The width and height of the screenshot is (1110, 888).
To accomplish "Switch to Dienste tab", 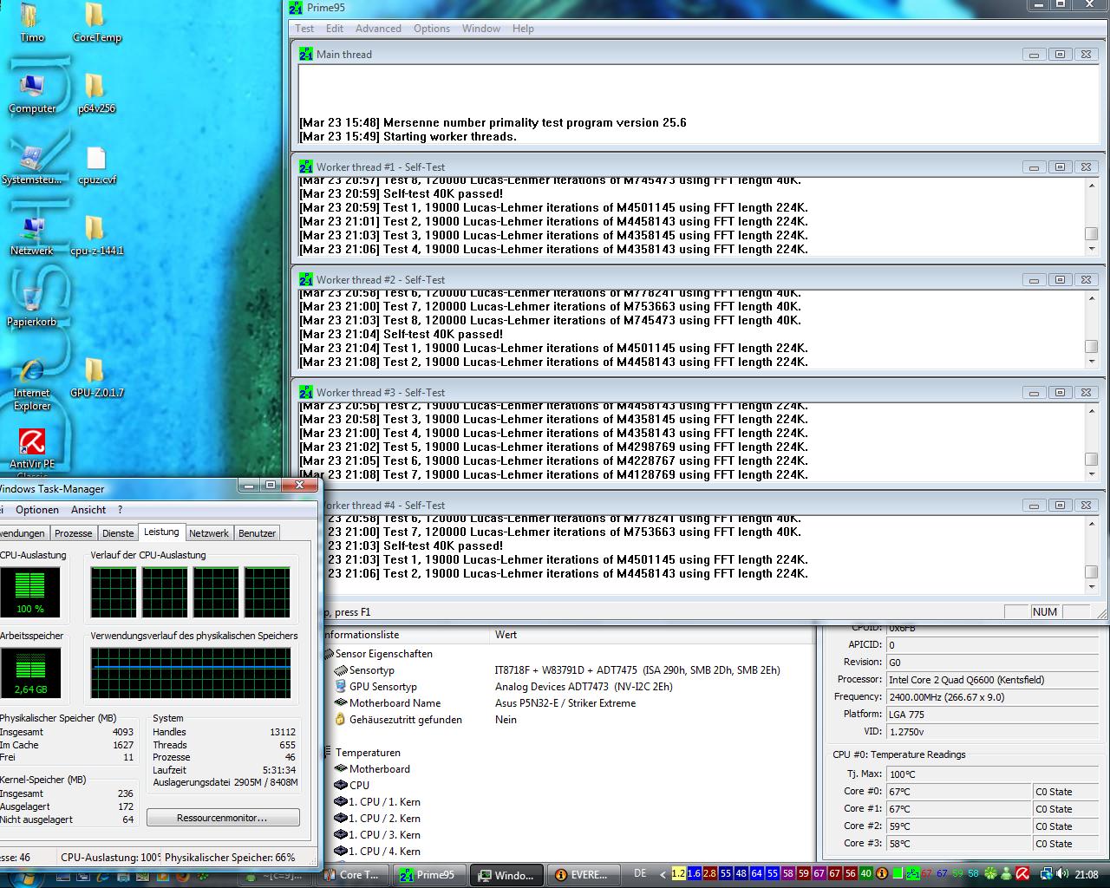I will tap(118, 533).
